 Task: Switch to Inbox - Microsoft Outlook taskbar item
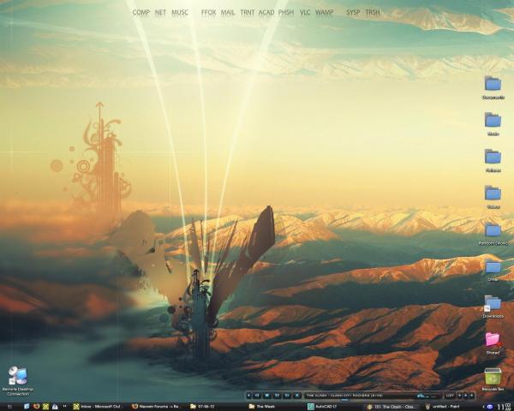[99, 407]
